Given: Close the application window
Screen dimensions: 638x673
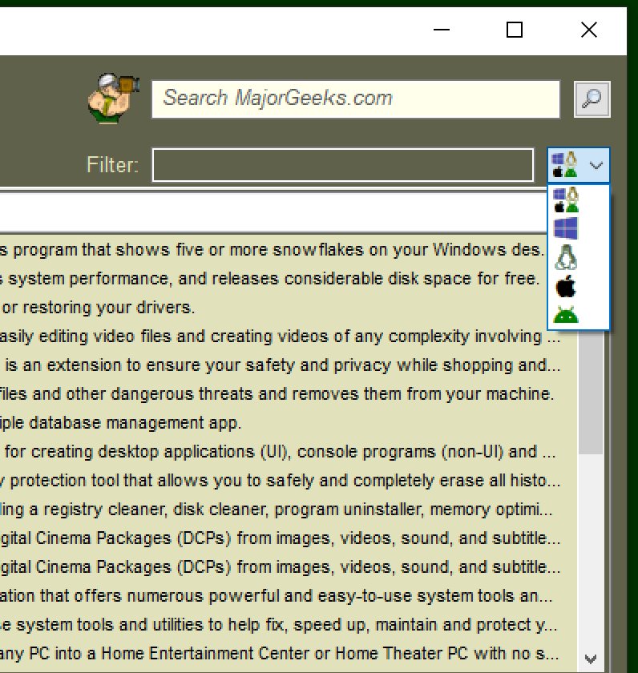Looking at the screenshot, I should click(589, 30).
